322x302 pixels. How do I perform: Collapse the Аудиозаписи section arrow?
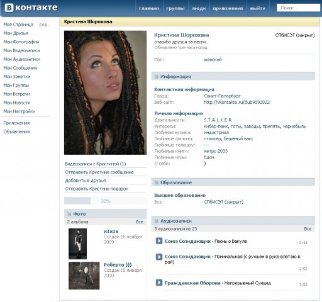[156, 221]
